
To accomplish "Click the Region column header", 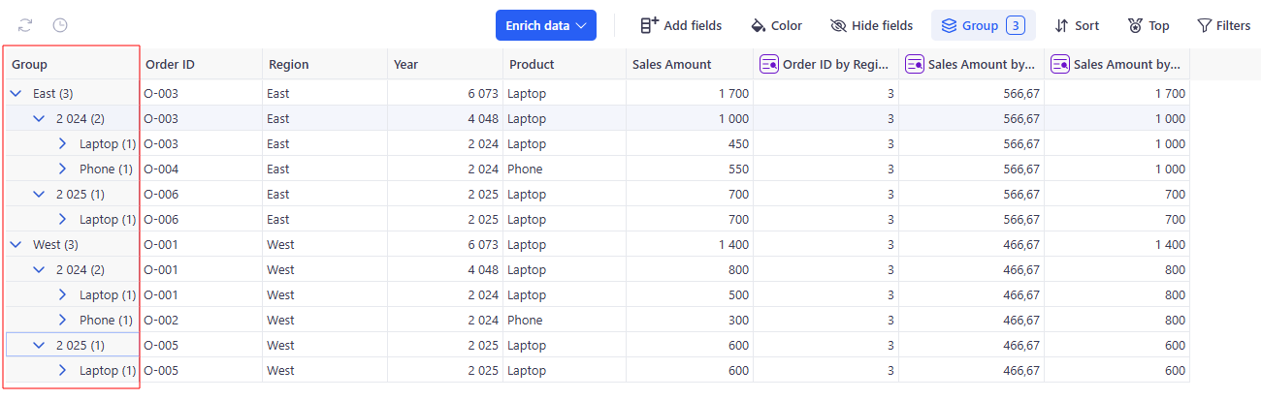I will [x=288, y=65].
